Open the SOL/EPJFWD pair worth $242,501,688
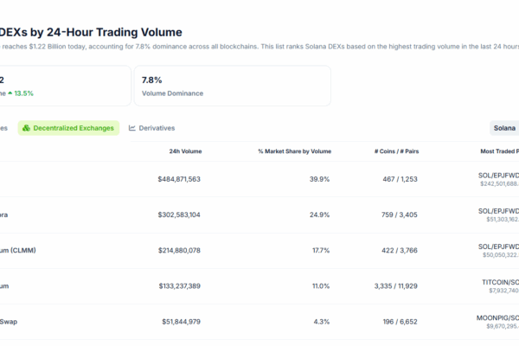The image size is (519, 346). point(498,176)
